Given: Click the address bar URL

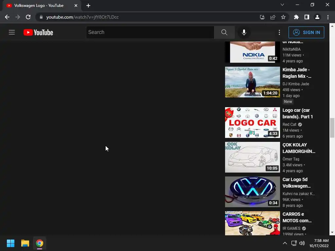Looking at the screenshot, I should (82, 17).
